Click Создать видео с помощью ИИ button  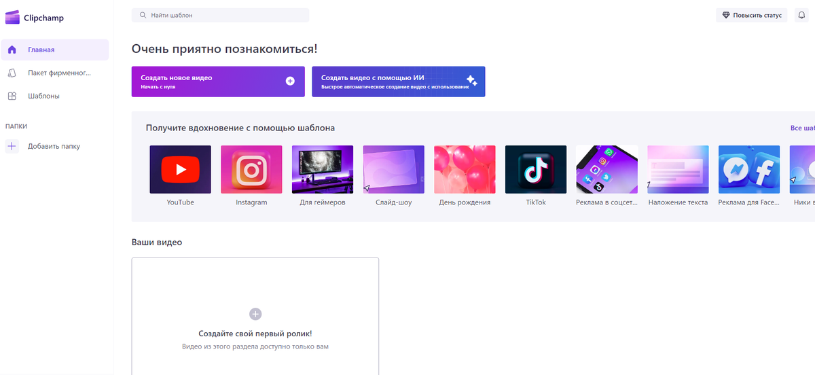(x=399, y=82)
